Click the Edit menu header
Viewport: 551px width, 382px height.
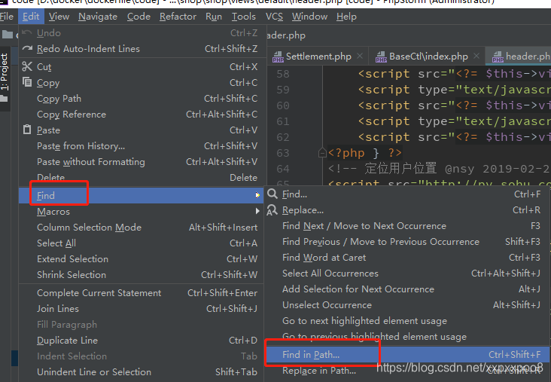click(x=31, y=17)
